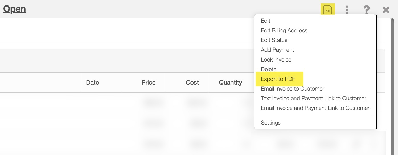
Task: Select Email Invoice to Customer
Action: [x=292, y=89]
